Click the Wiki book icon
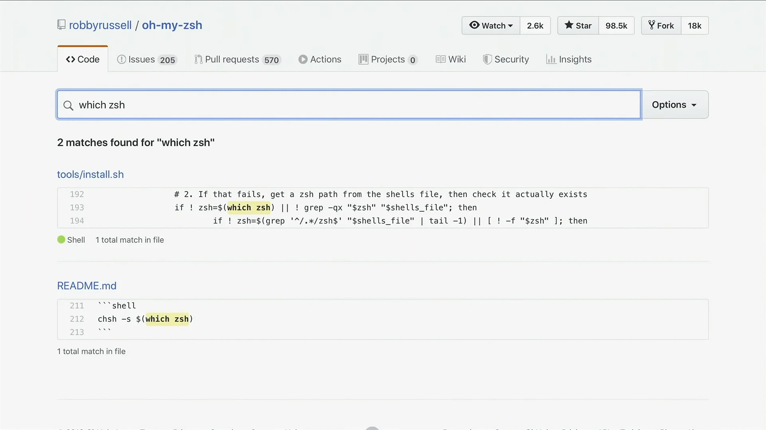766x430 pixels. (440, 59)
